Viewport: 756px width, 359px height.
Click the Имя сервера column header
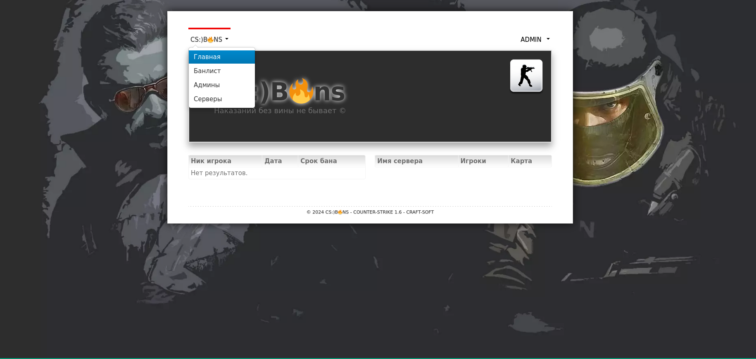[x=416, y=161]
